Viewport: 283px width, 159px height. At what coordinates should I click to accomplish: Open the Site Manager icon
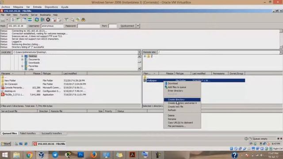coord(3,19)
